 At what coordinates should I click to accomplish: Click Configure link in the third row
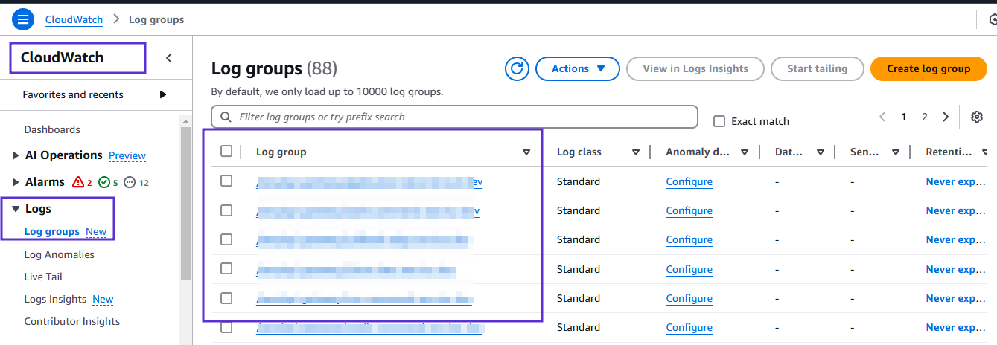689,239
